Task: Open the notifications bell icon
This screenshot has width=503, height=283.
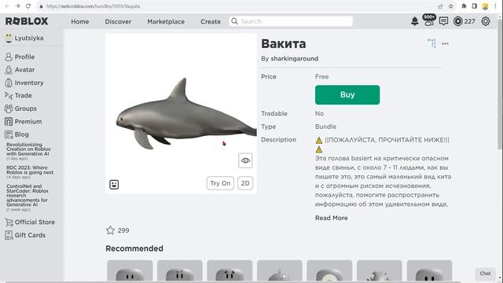Action: point(414,21)
